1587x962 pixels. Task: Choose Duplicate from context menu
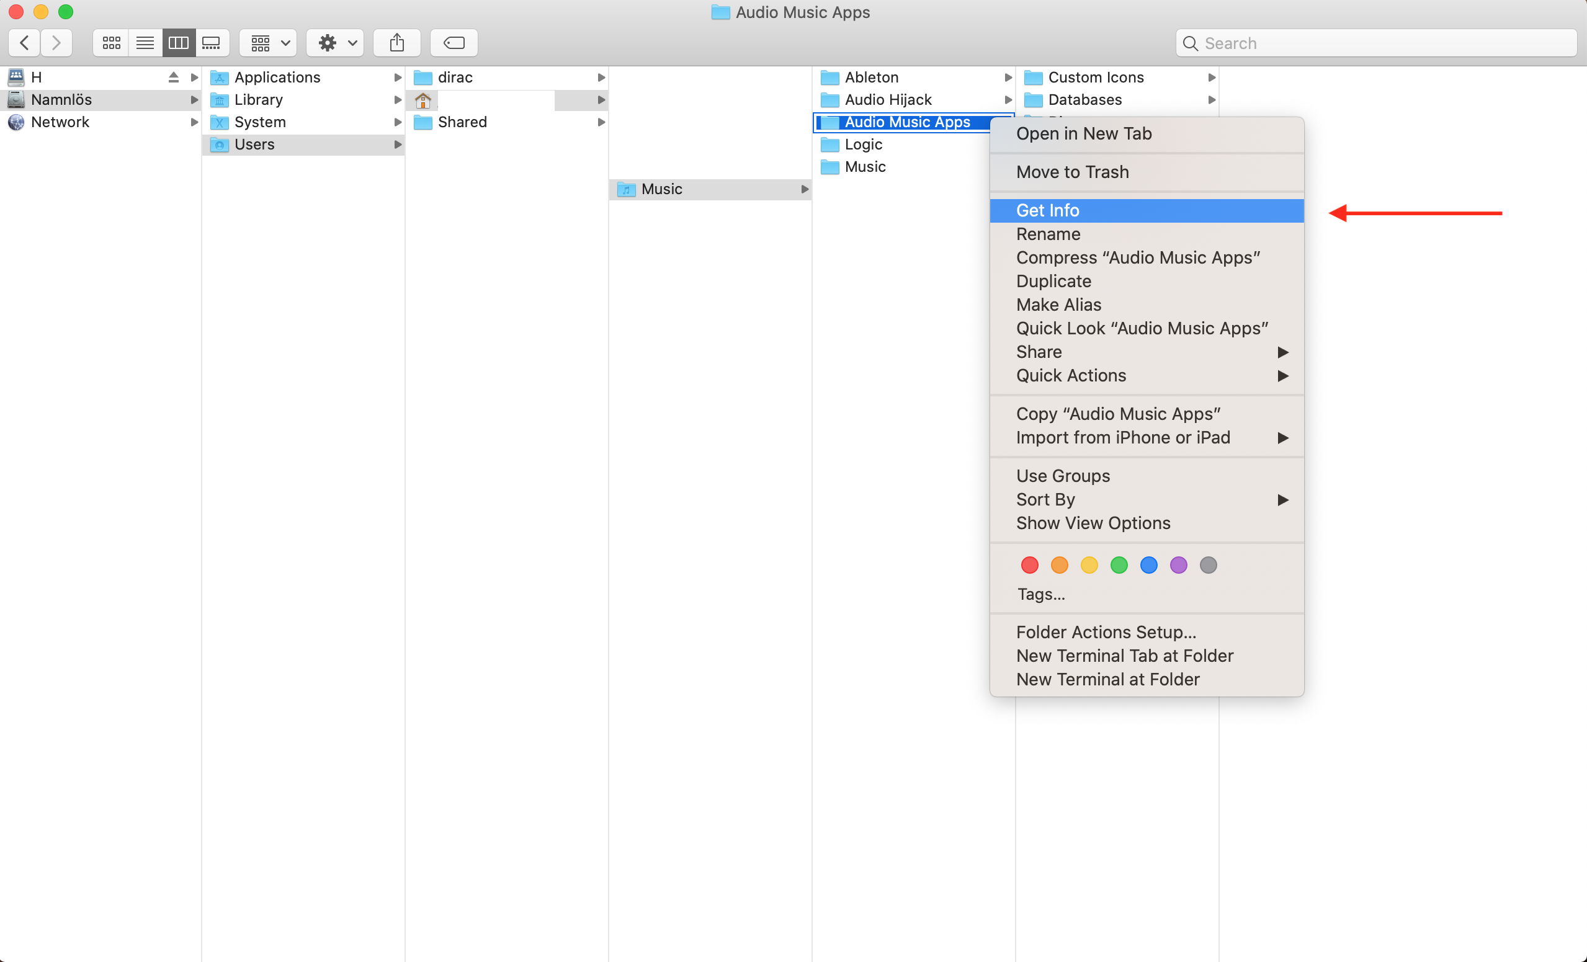tap(1147, 282)
